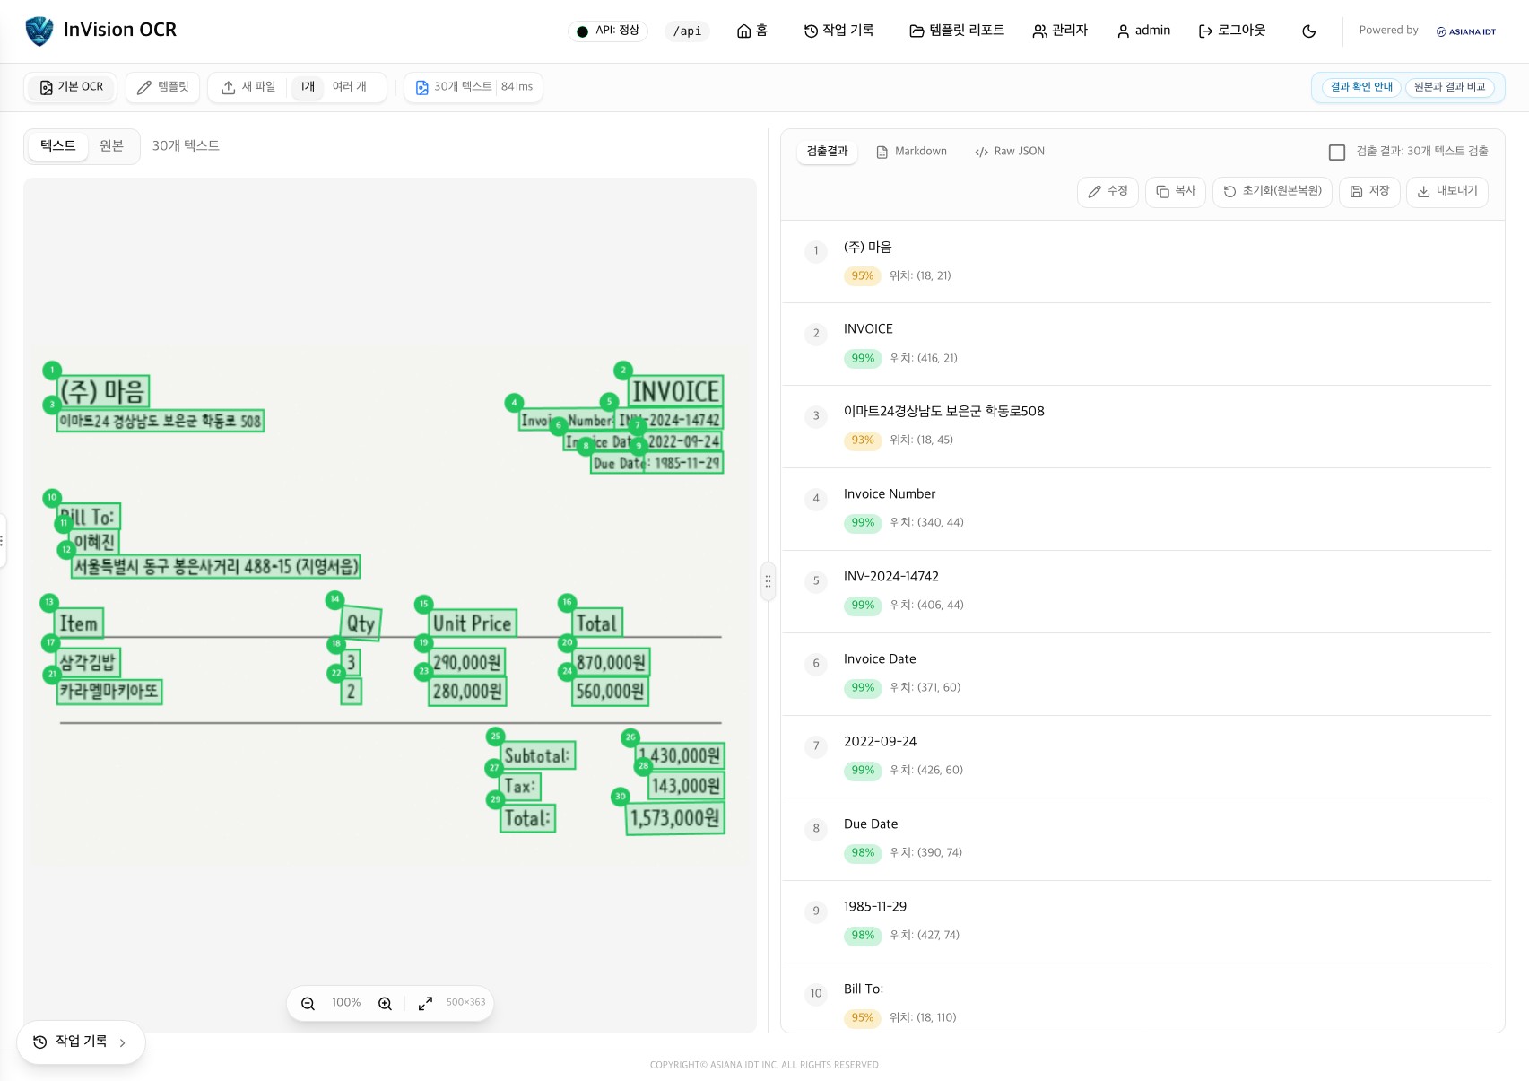The height and width of the screenshot is (1081, 1529).
Task: Zoom in the image with plus magnifier
Action: click(385, 1004)
